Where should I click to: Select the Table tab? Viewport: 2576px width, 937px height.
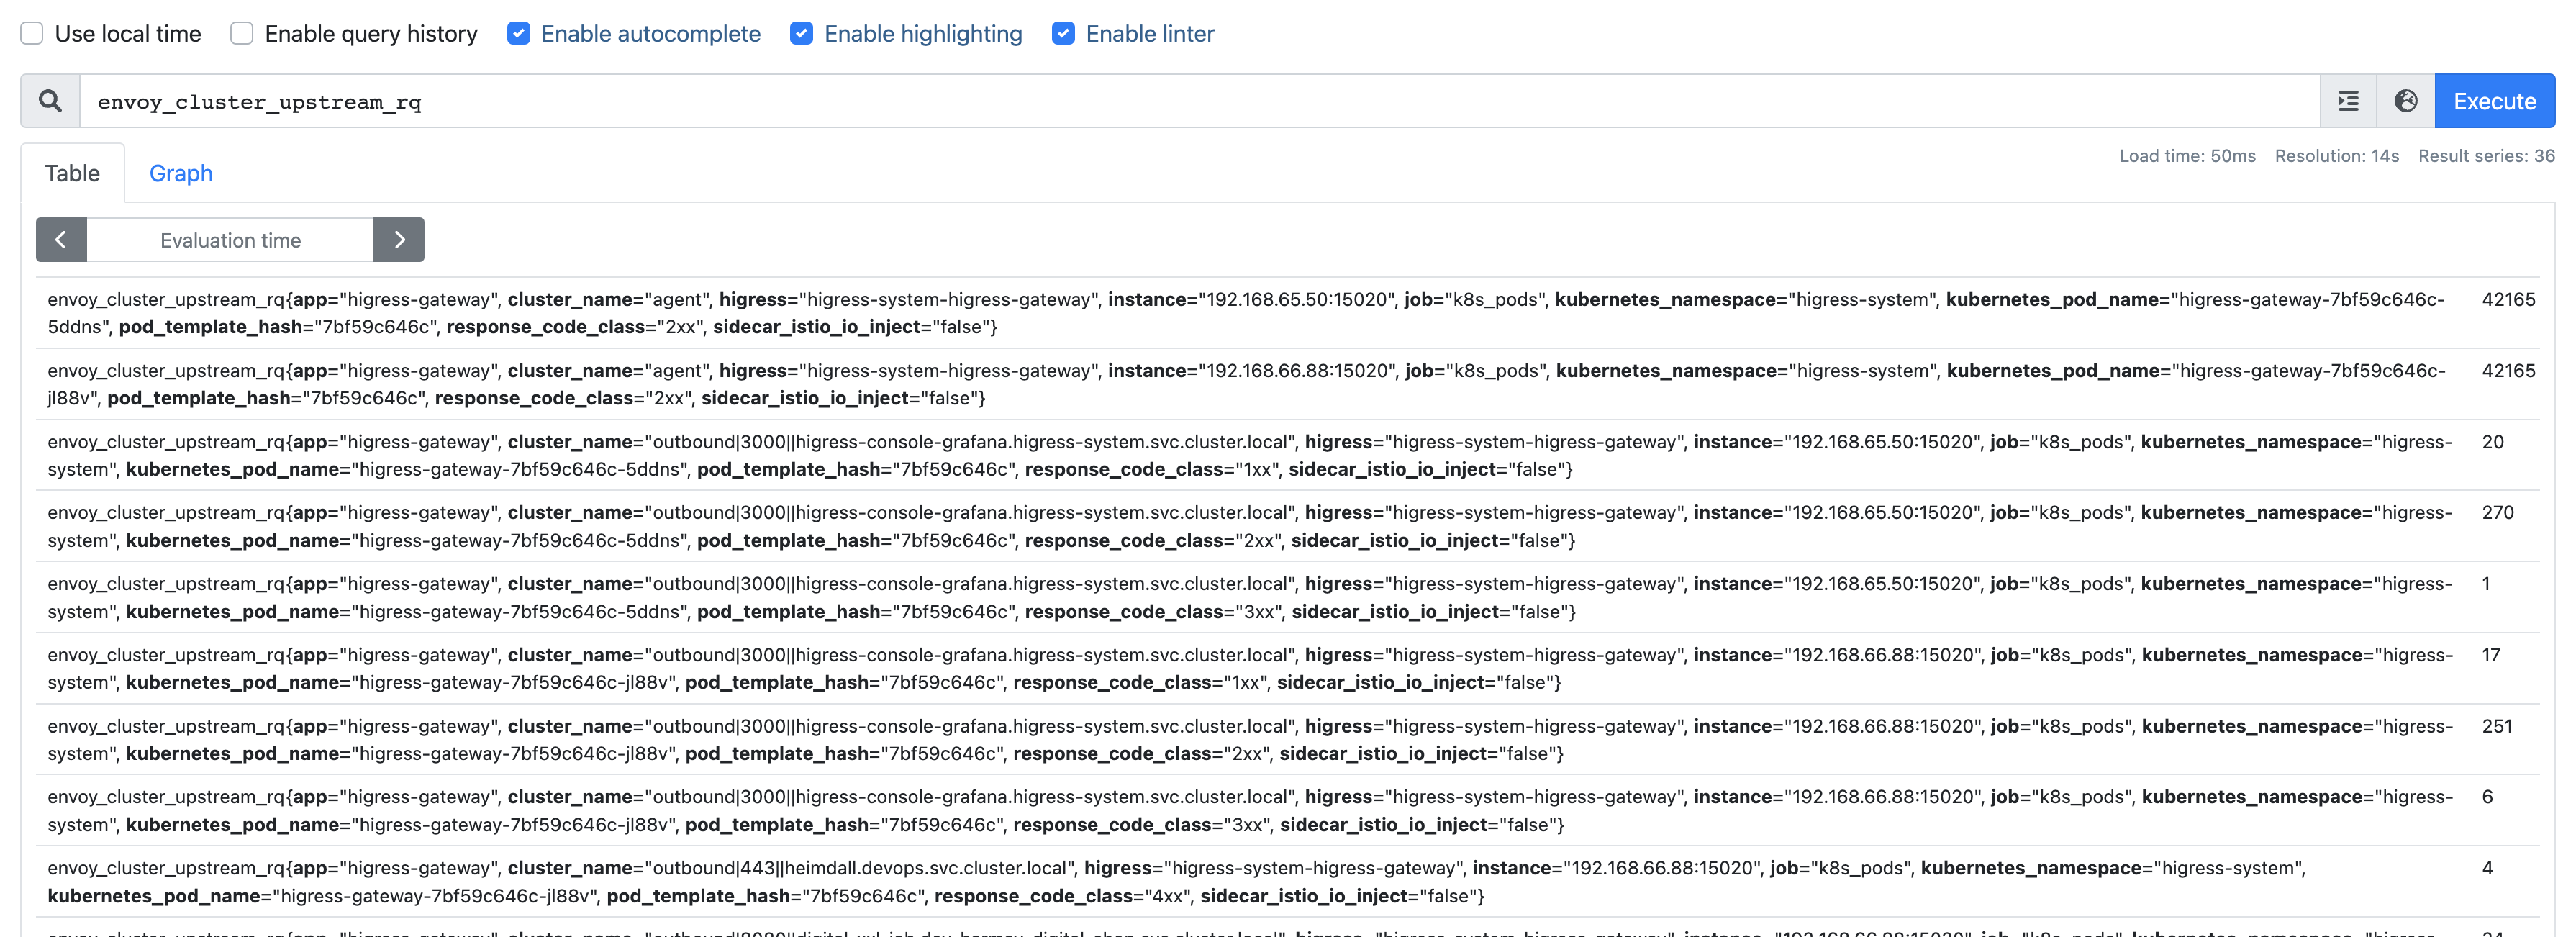tap(71, 173)
